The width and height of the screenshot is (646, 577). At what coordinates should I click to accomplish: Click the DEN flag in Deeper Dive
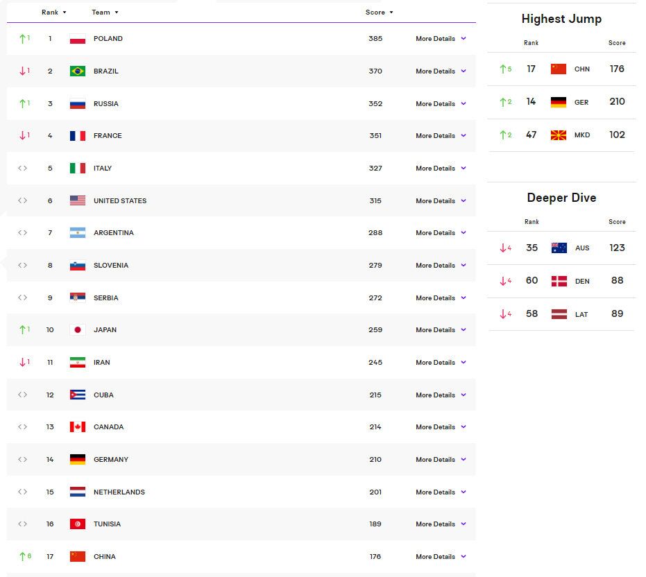[559, 281]
